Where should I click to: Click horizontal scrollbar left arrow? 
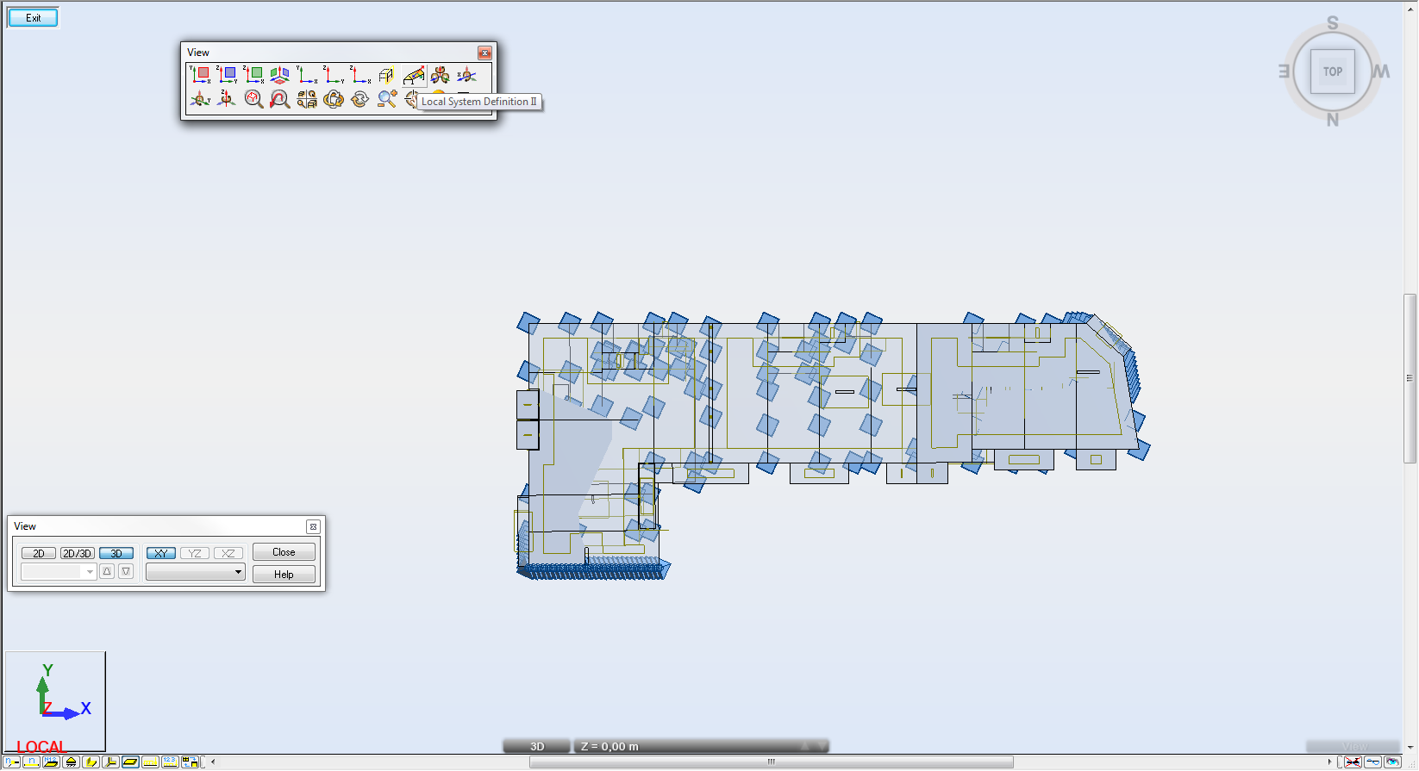(213, 762)
